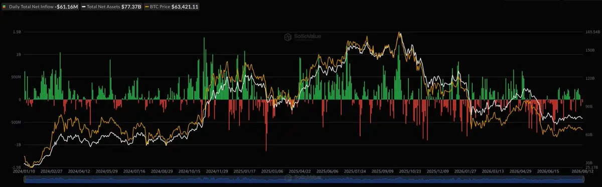Click the 2025/12/09 date axis label
Screen dimensions: 602x187
[x=437, y=171]
